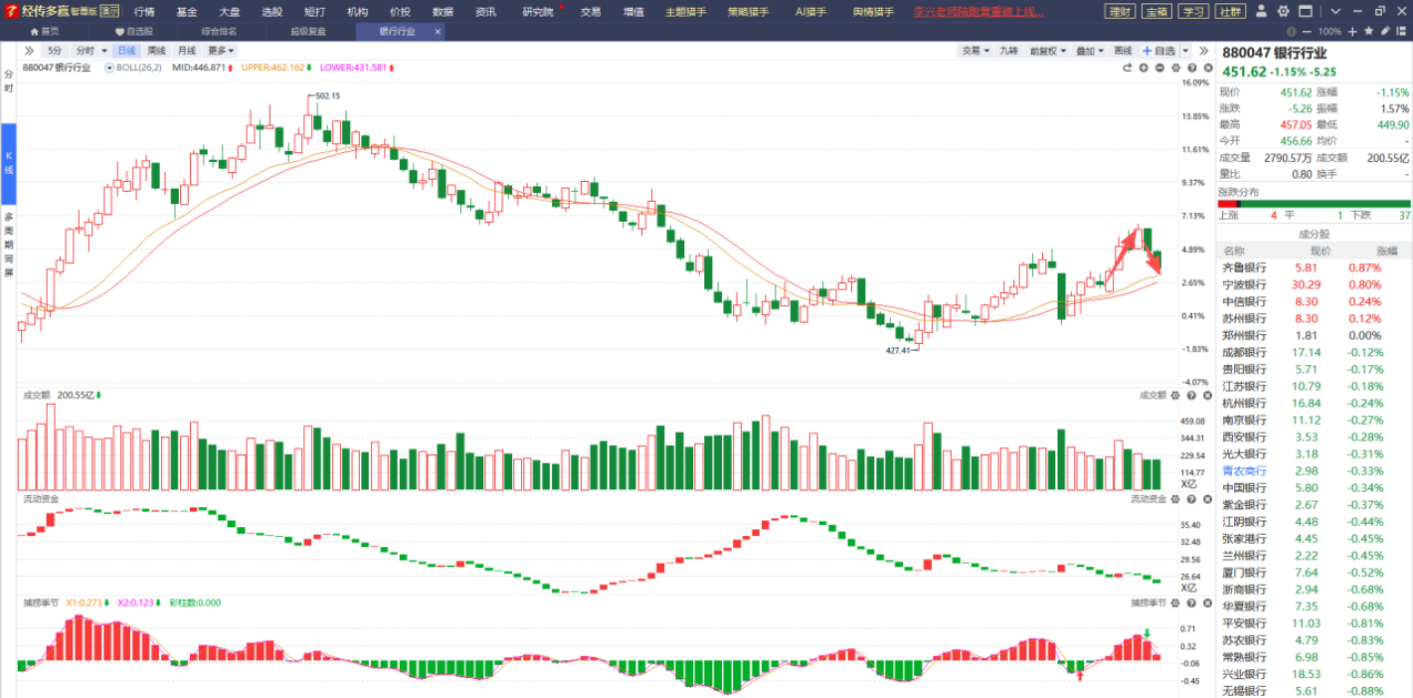This screenshot has width=1413, height=698.
Task: Toggle the 周线 weekly period view
Action: coord(156,51)
